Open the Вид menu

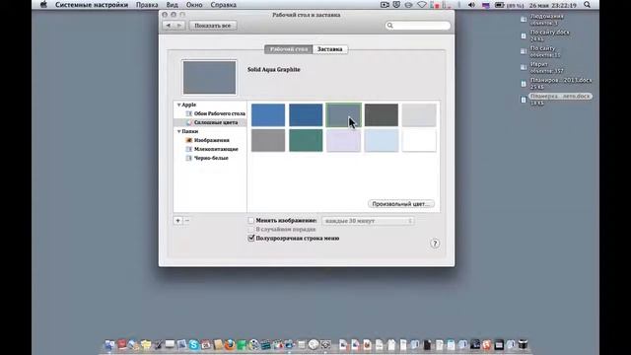[172, 5]
